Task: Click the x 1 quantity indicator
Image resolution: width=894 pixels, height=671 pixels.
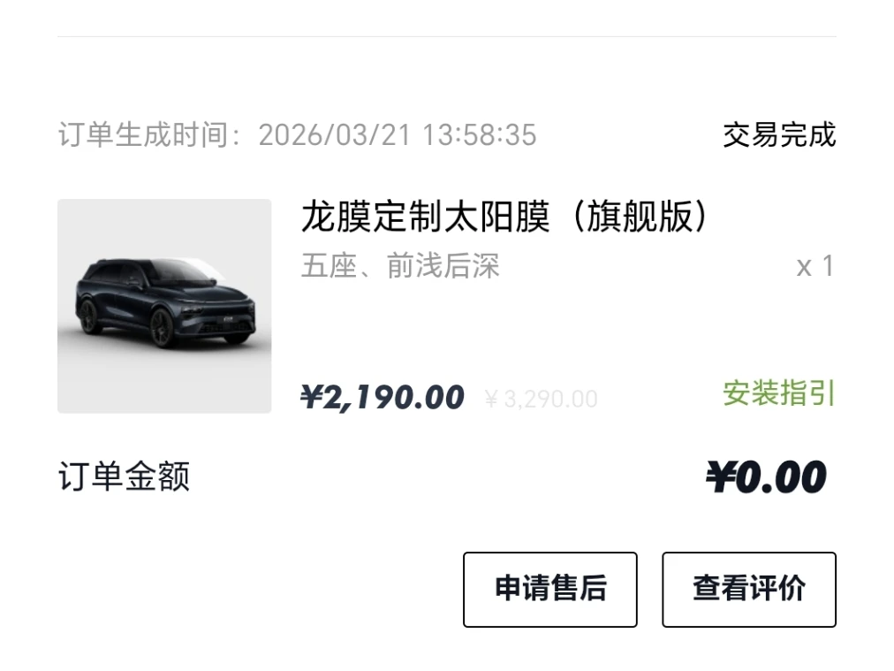Action: [814, 266]
